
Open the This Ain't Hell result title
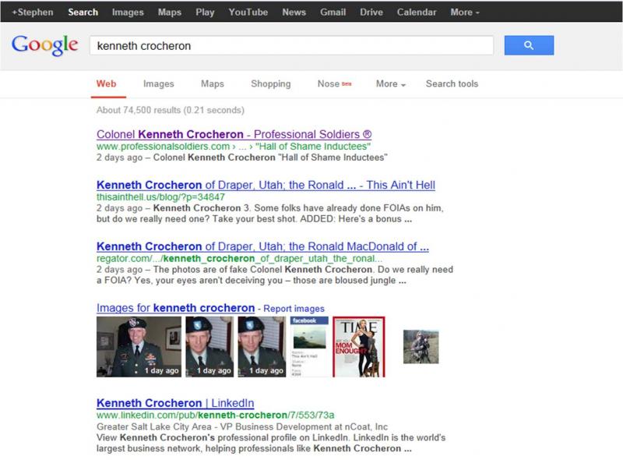(266, 185)
